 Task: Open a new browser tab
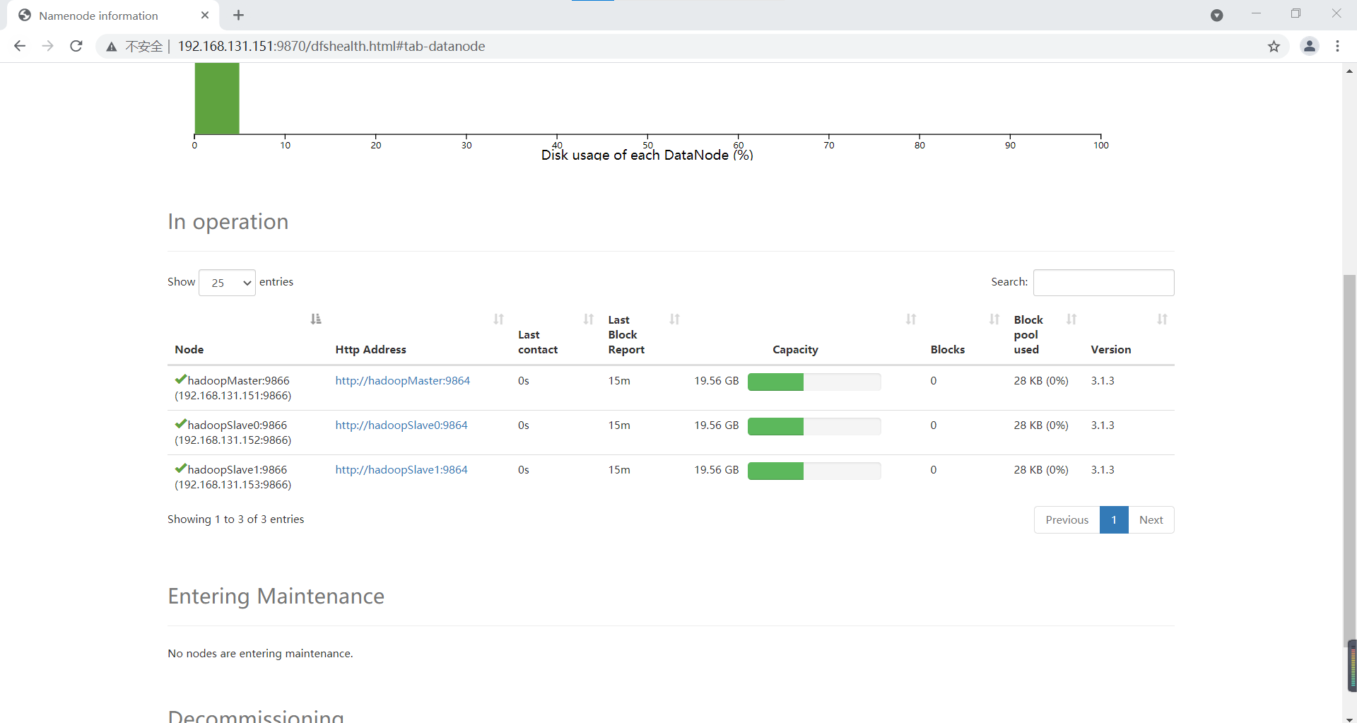[x=238, y=15]
